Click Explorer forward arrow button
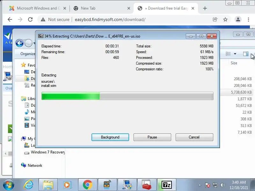The height and width of the screenshot is (191, 255). coord(29,43)
